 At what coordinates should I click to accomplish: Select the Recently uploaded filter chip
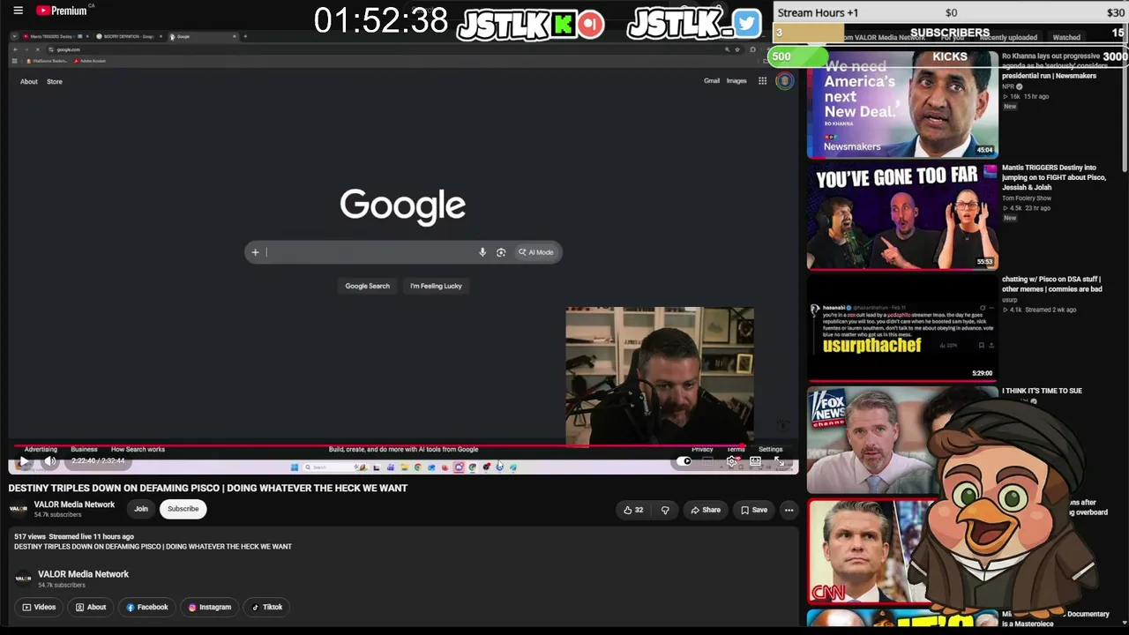tap(1008, 38)
